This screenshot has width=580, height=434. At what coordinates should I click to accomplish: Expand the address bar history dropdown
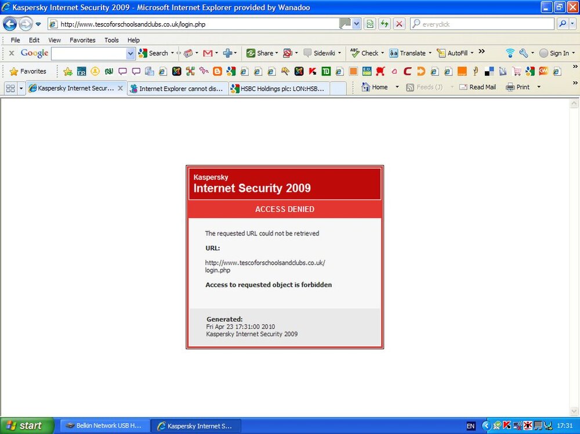356,24
